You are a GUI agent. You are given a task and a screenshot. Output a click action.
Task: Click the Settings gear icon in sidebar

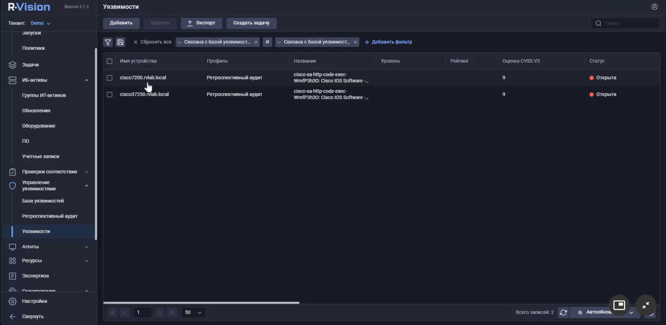[x=12, y=301]
